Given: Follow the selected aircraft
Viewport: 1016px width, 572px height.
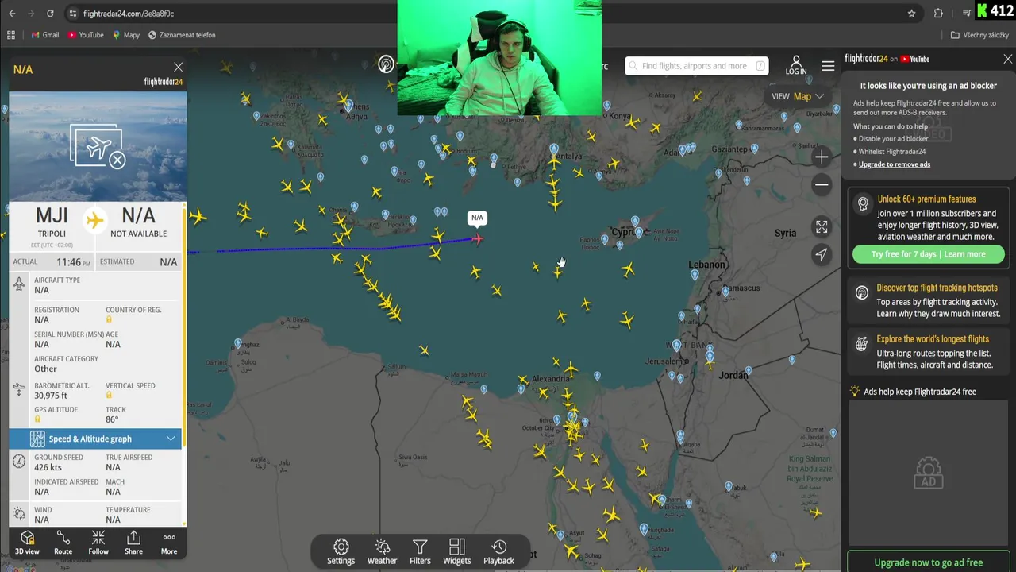Looking at the screenshot, I should 98,543.
